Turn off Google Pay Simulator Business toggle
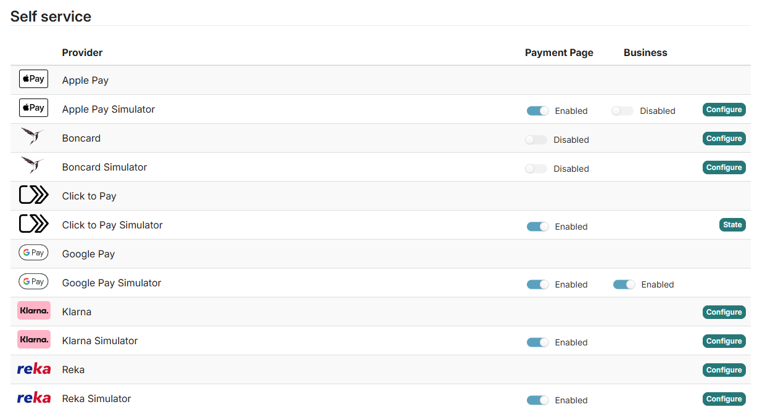757x415 pixels. 624,284
